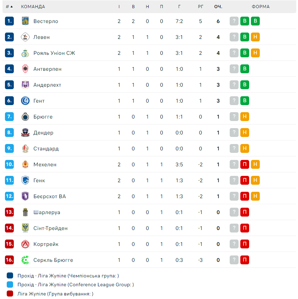Click the Шарлеруа striped crest icon
Screen dimensions: 298x299
(x=25, y=212)
